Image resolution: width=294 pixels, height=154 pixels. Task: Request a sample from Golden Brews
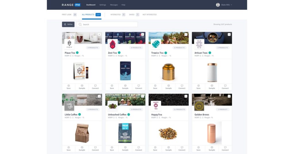[x=212, y=149]
